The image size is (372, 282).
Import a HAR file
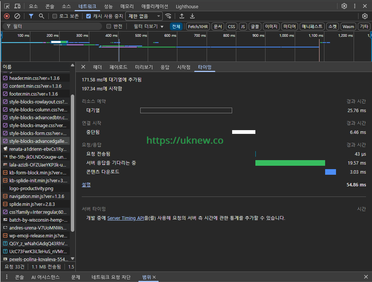click(x=181, y=16)
